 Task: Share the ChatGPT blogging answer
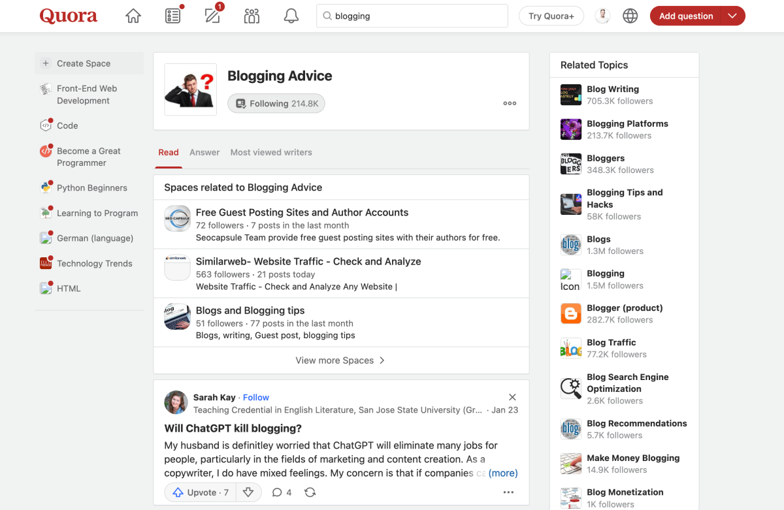310,492
